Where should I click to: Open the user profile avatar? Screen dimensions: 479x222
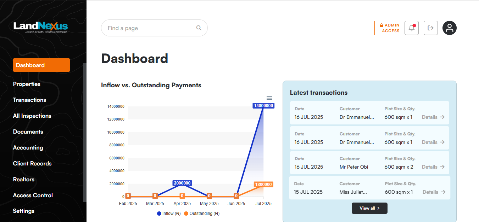[449, 28]
